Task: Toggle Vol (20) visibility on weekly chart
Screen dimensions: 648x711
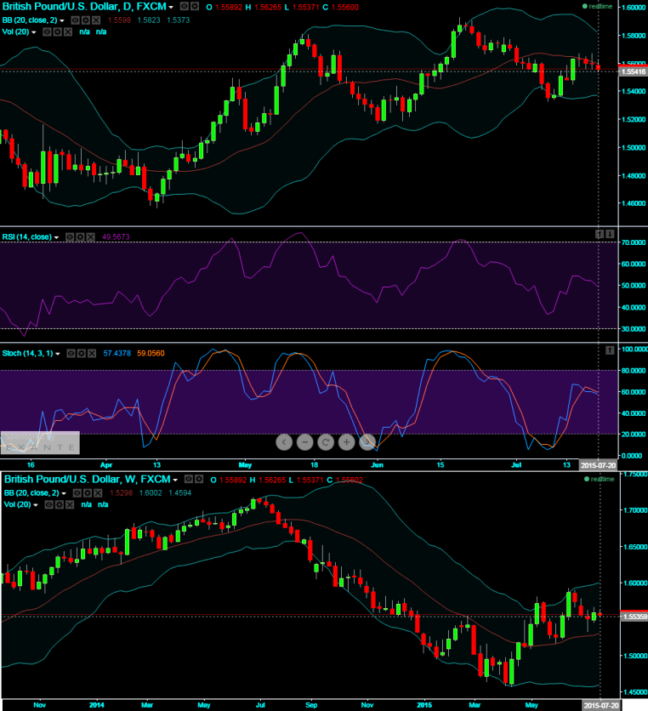Action: click(49, 504)
